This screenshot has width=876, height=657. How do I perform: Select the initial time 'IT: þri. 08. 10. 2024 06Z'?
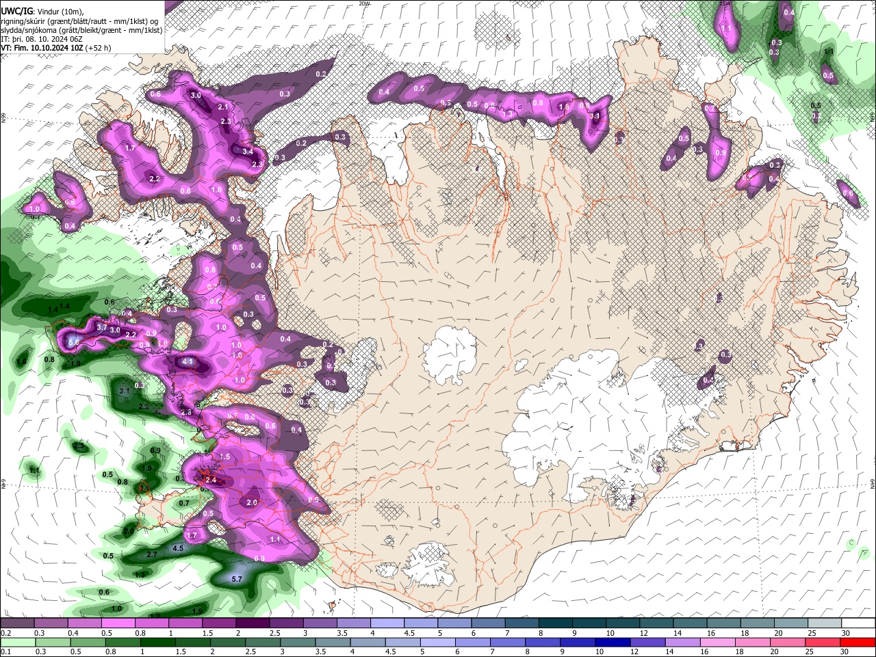pos(42,39)
